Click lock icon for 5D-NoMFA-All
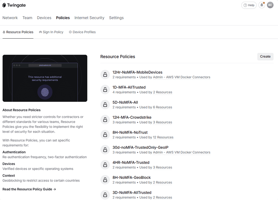278x200 pixels. (x=105, y=105)
